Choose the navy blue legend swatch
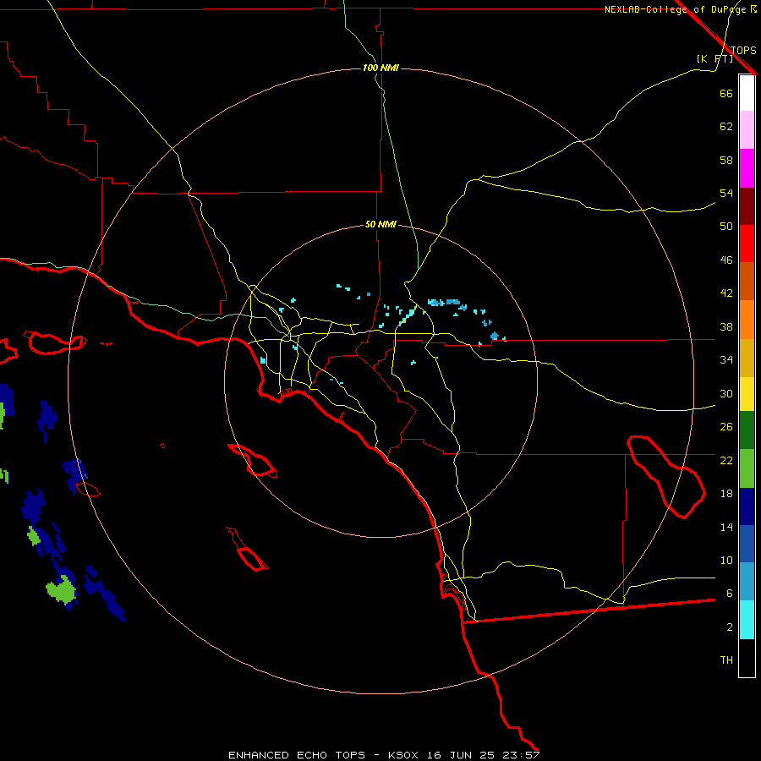Screen dimensions: 761x761 (747, 506)
